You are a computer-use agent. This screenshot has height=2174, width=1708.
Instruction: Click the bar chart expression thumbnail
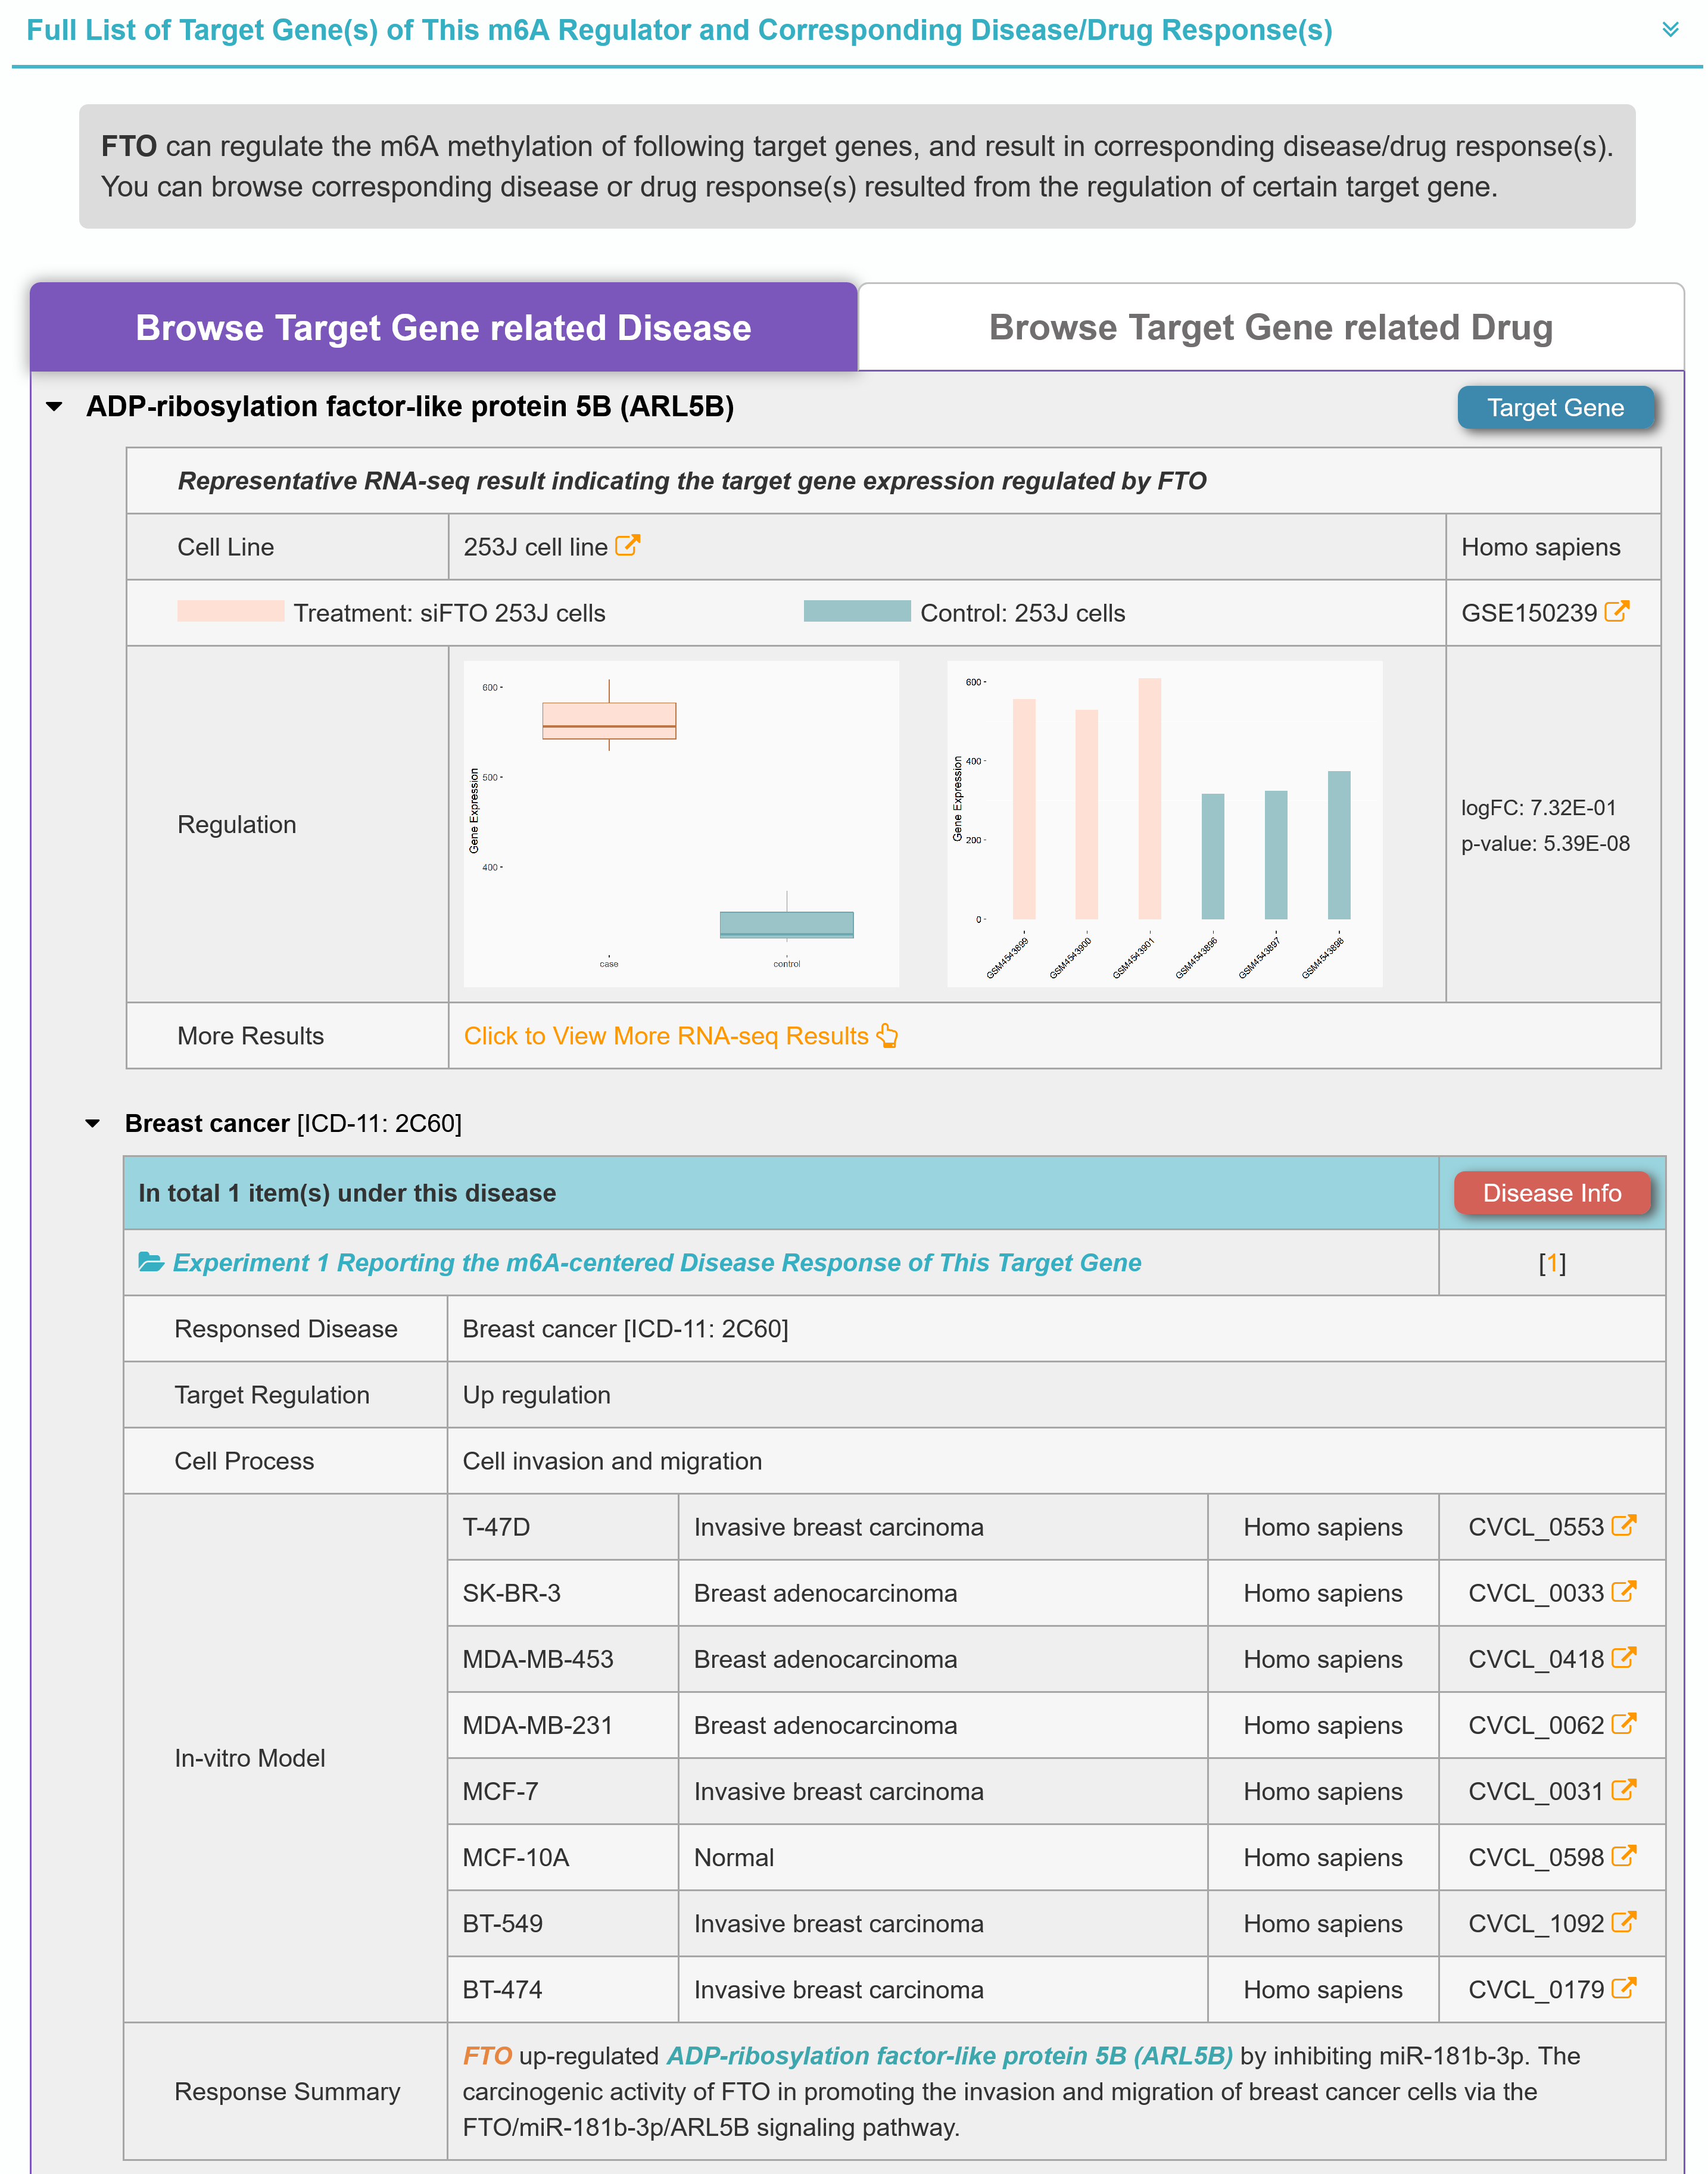coord(1164,823)
